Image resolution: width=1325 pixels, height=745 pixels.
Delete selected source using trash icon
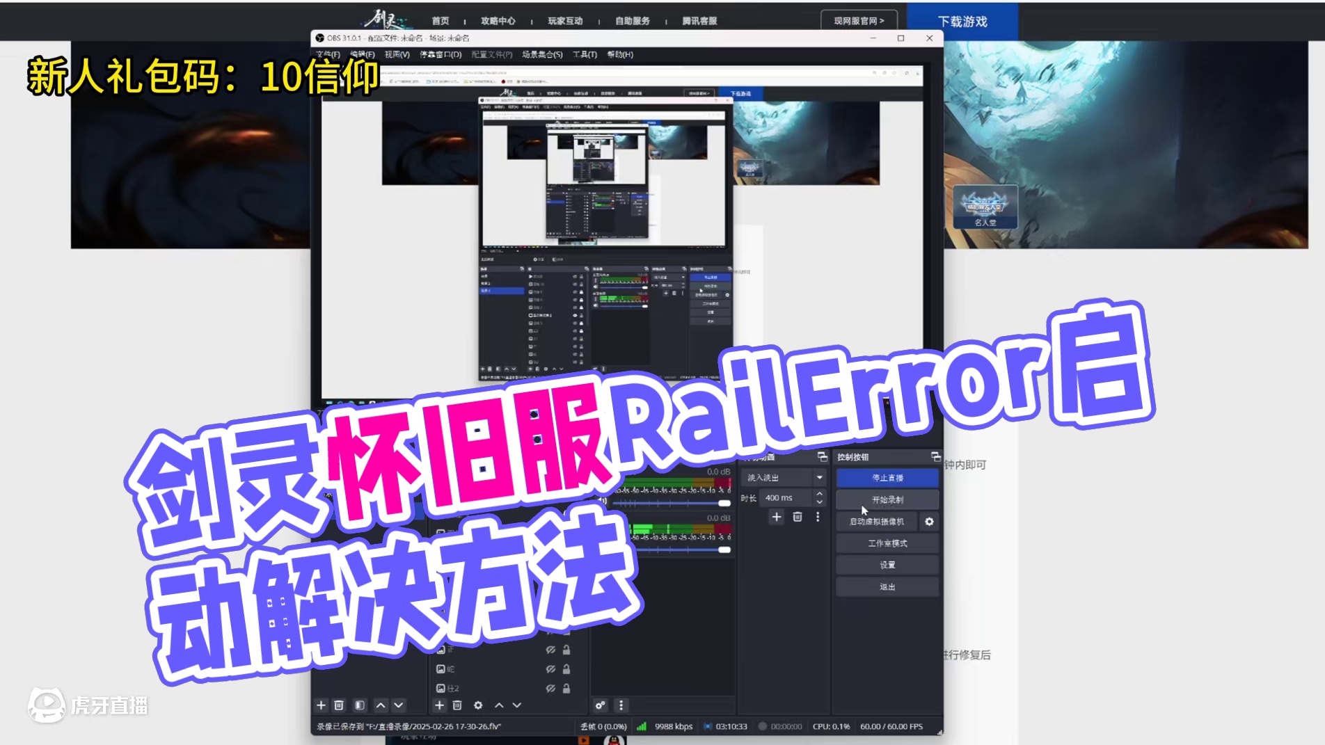tap(457, 705)
